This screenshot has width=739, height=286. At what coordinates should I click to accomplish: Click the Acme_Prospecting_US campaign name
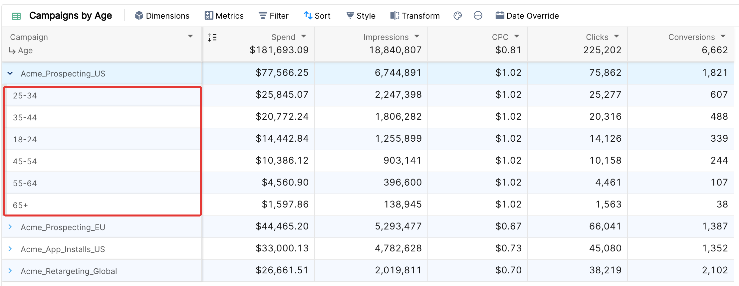coord(63,73)
